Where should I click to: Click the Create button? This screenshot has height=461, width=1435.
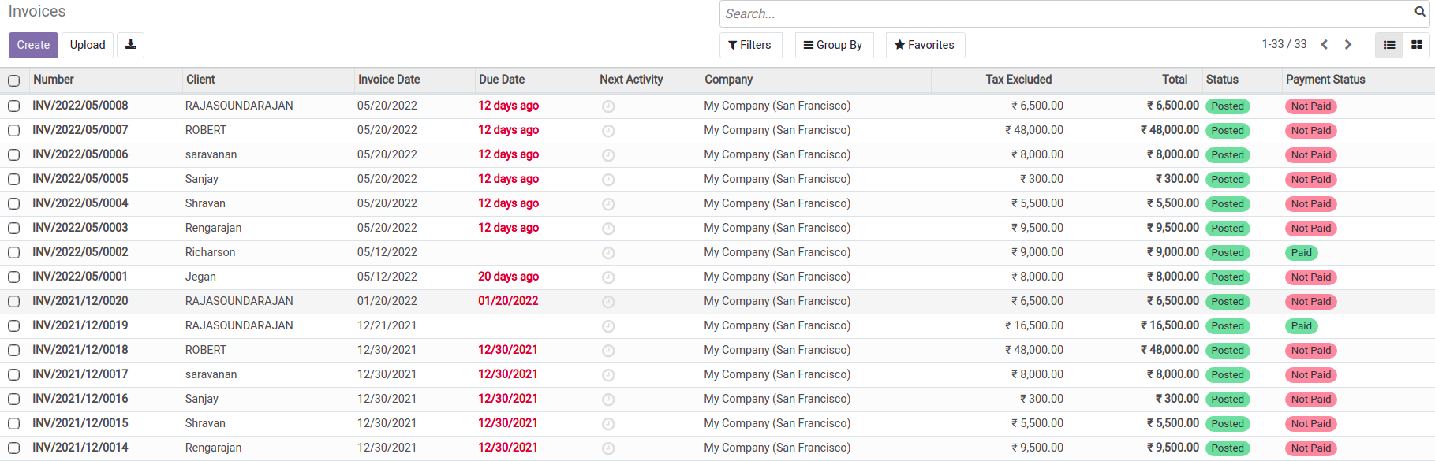point(33,45)
